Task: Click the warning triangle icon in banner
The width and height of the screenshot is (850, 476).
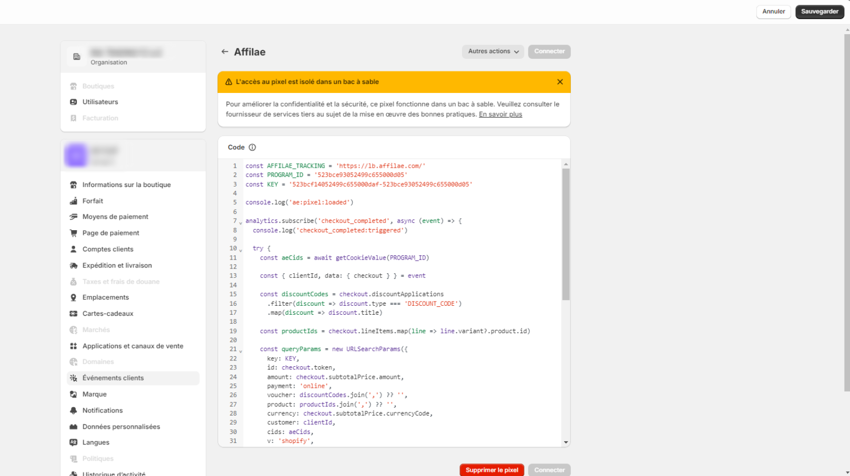Action: click(x=229, y=82)
